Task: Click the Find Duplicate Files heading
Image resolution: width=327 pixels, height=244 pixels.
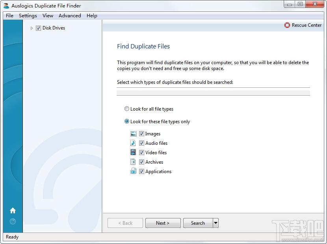Action: (143, 46)
